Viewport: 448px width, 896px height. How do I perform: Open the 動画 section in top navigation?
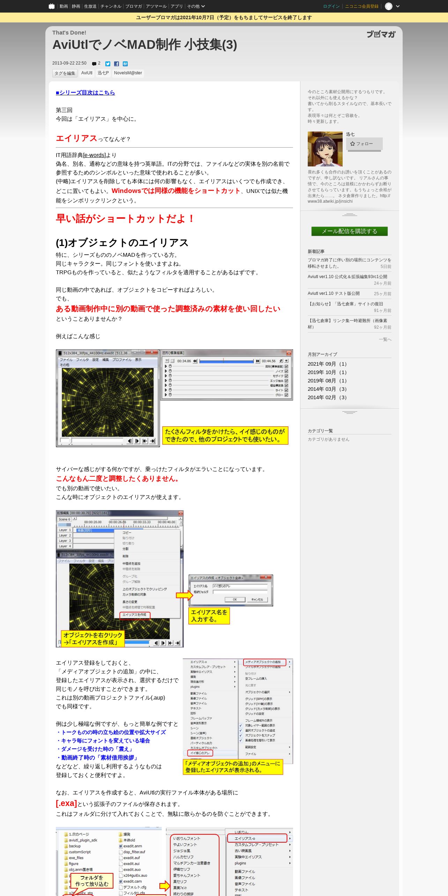click(x=64, y=6)
